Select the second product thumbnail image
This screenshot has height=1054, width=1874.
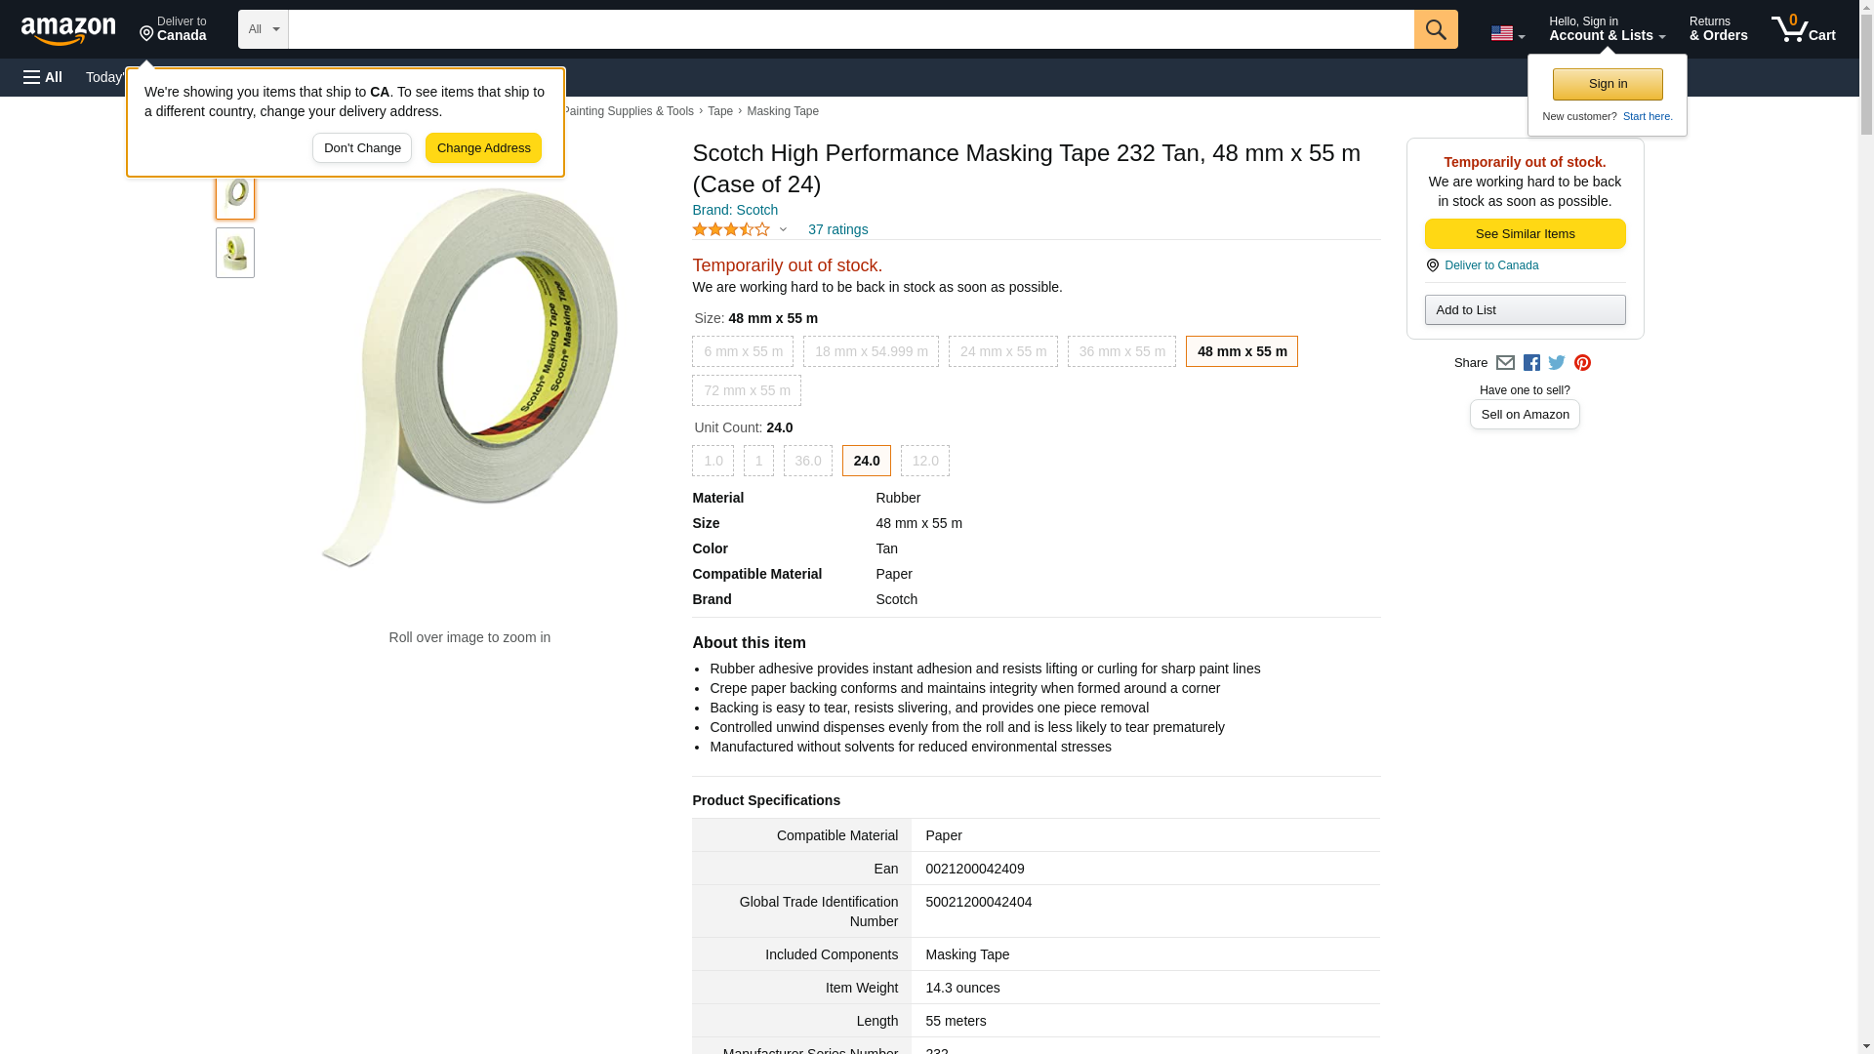pos(235,253)
